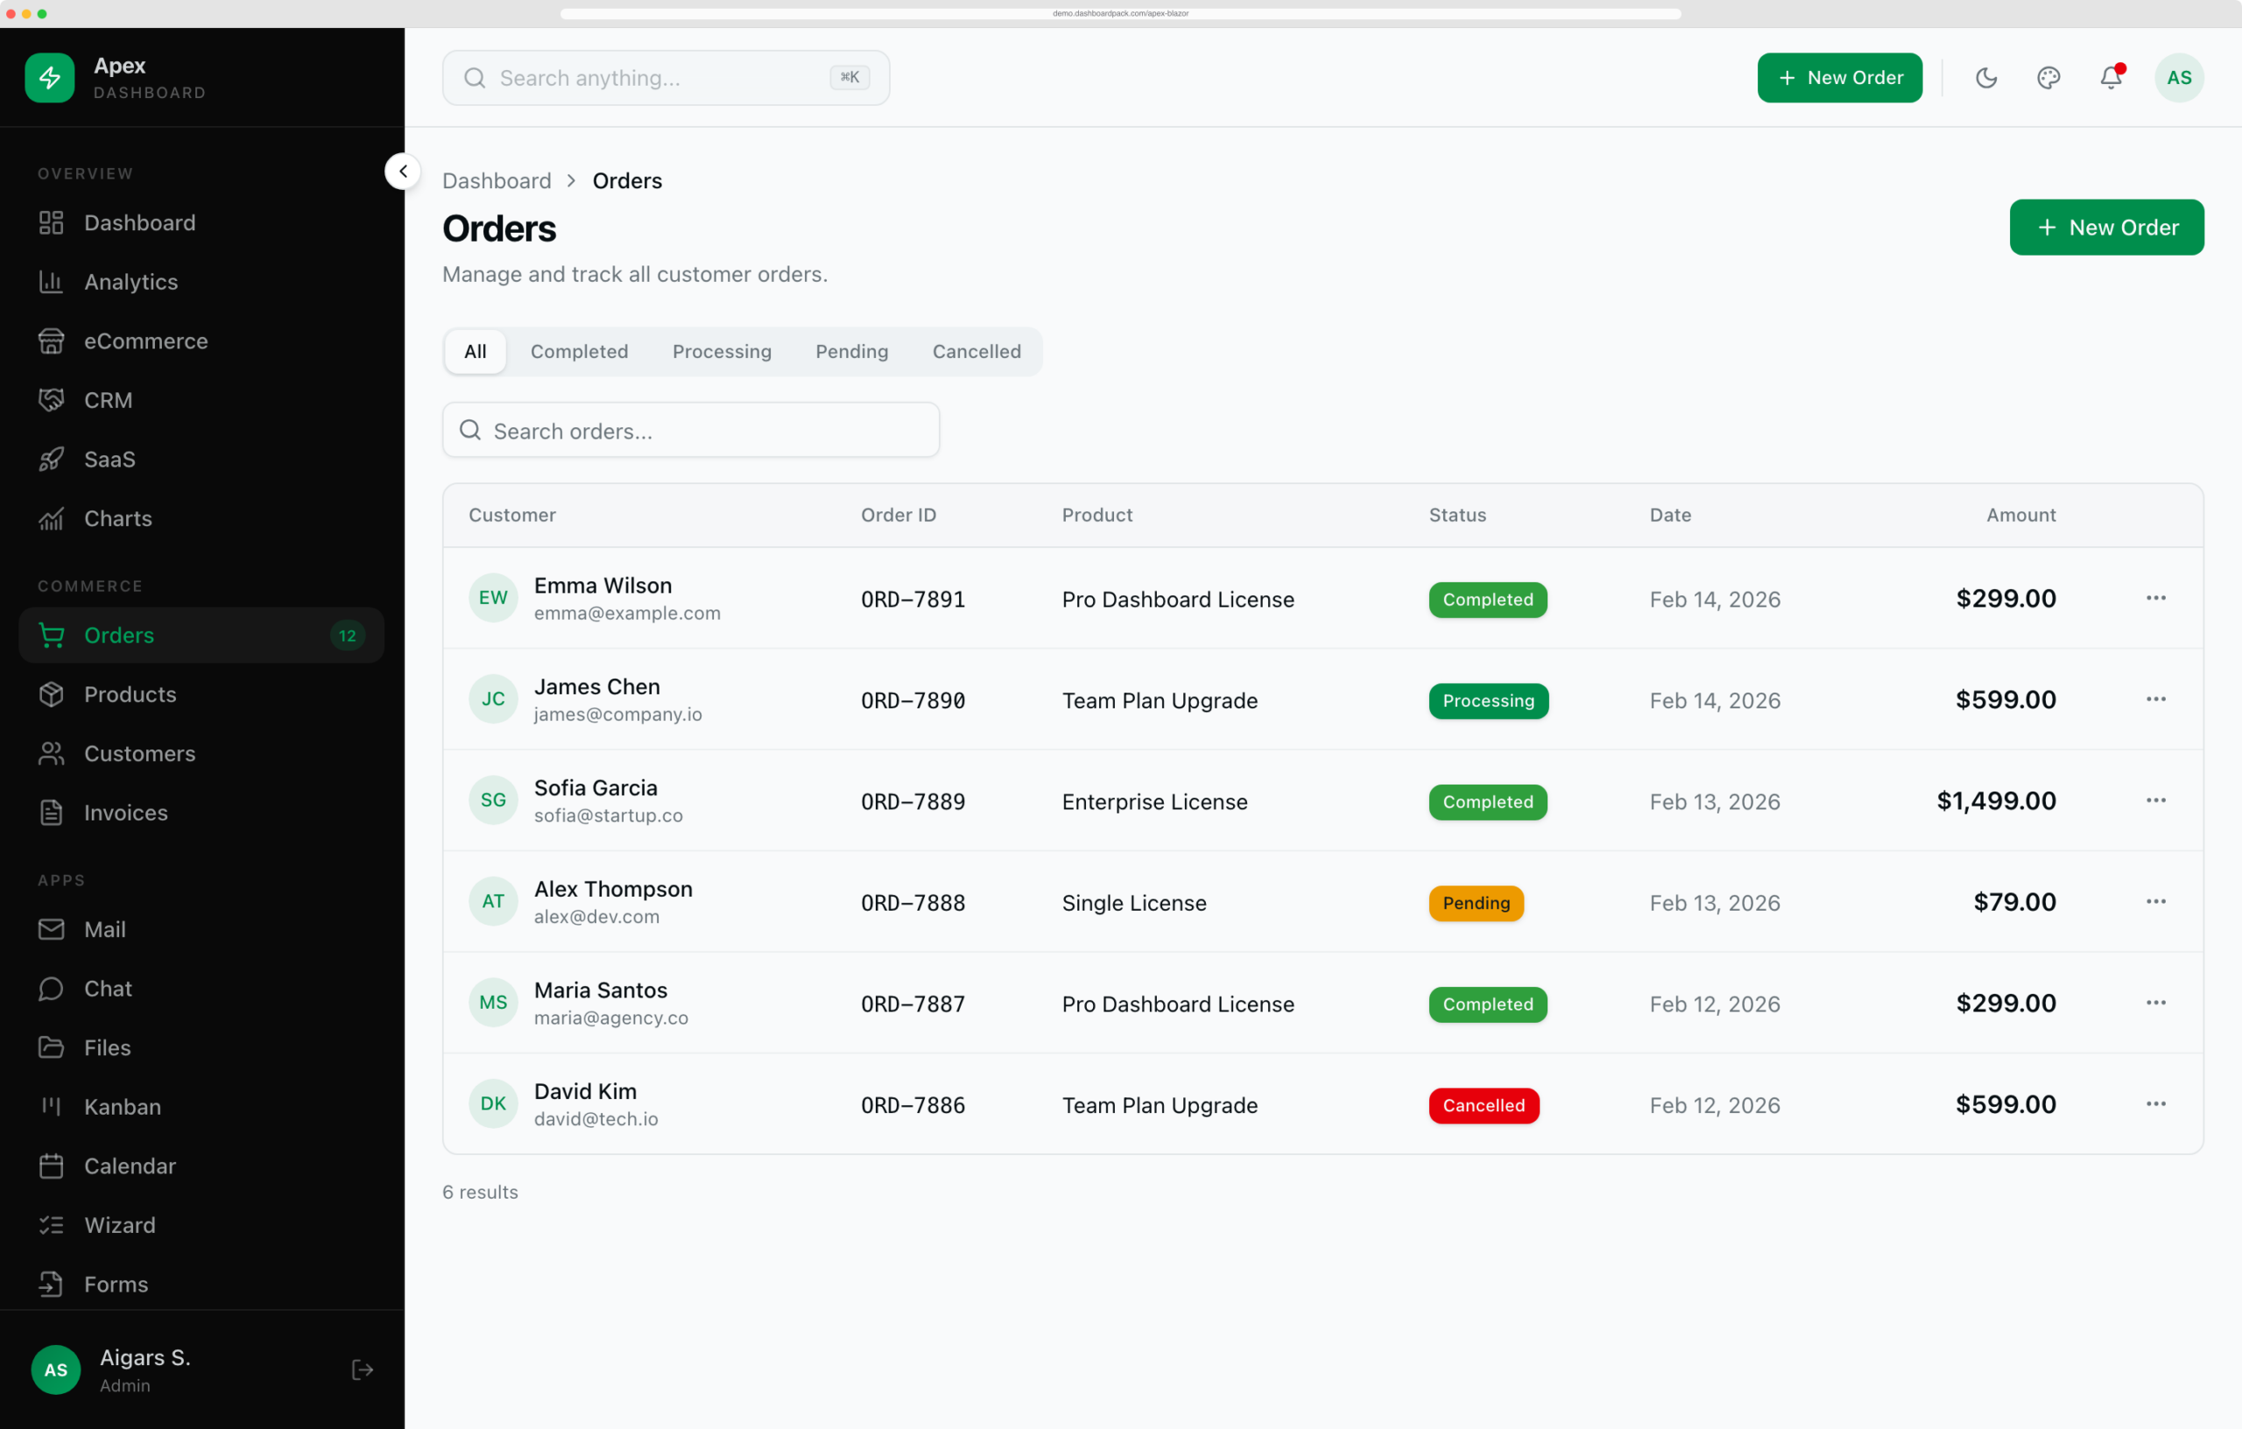Click order ID ORD-7891

(x=913, y=600)
